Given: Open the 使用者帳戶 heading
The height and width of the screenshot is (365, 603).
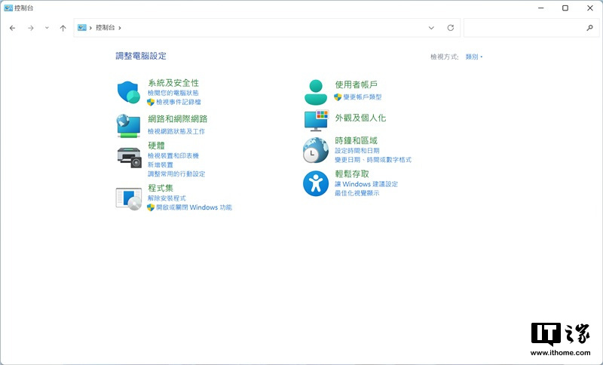Looking at the screenshot, I should pos(356,84).
